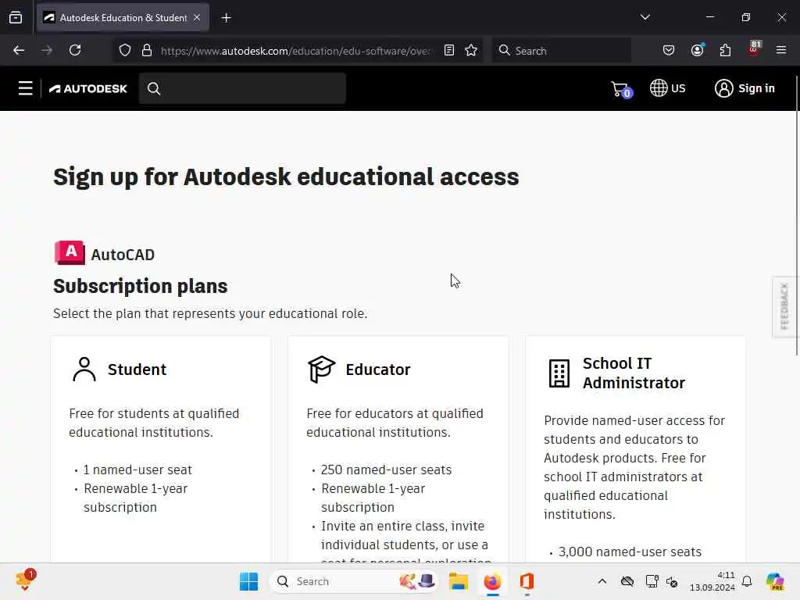Change region from US globe selector
The height and width of the screenshot is (600, 800).
point(668,87)
